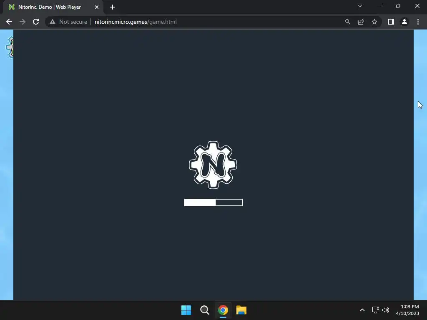Open File Explorer from the taskbar
The image size is (427, 320).
coord(241,310)
